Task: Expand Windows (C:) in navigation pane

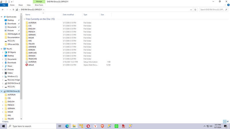Action: pyautogui.click(x=3, y=77)
